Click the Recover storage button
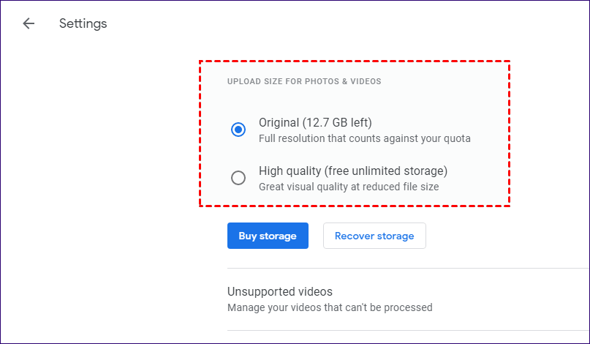590x344 pixels. [x=374, y=236]
